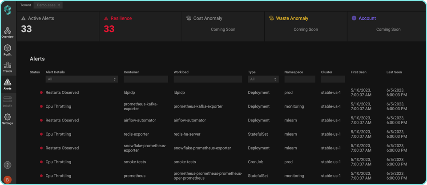Click the red Resilience count 33

109,29
